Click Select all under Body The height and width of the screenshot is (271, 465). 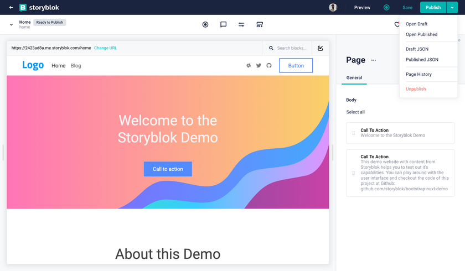355,112
